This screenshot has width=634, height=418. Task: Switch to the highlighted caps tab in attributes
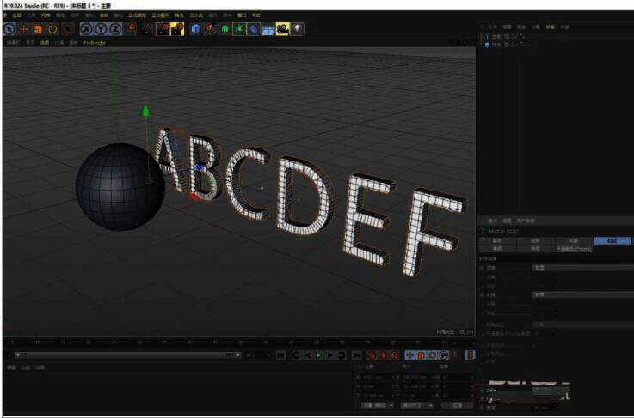coord(611,240)
